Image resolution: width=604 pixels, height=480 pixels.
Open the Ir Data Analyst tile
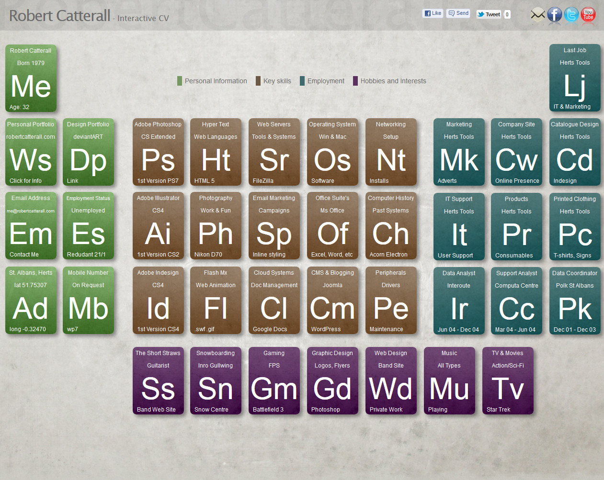point(459,301)
